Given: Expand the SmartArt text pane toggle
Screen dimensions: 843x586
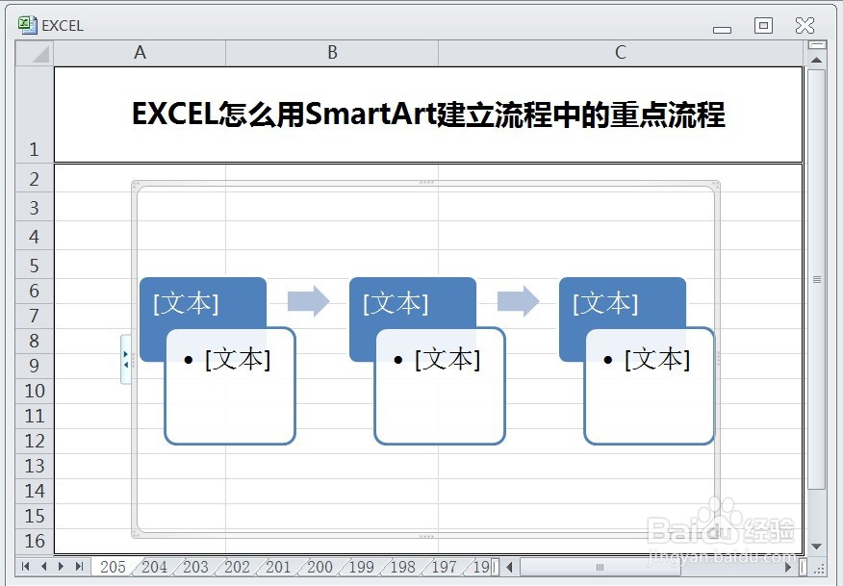Looking at the screenshot, I should pos(126,359).
